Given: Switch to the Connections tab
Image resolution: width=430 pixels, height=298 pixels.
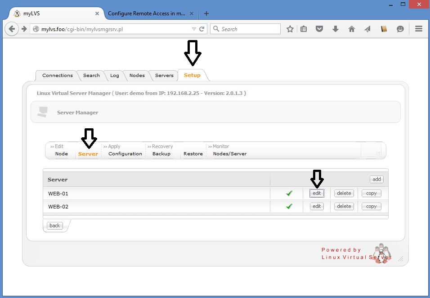Looking at the screenshot, I should tap(58, 75).
